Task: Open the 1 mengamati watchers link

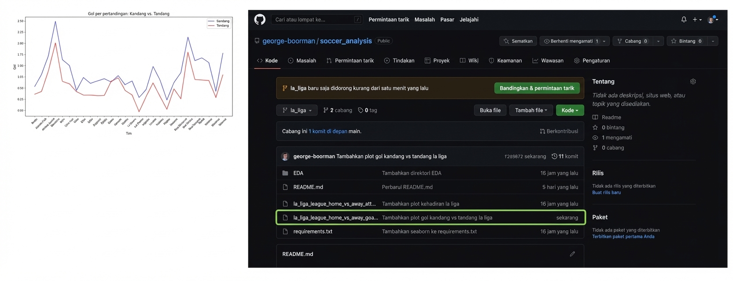Action: (612, 137)
